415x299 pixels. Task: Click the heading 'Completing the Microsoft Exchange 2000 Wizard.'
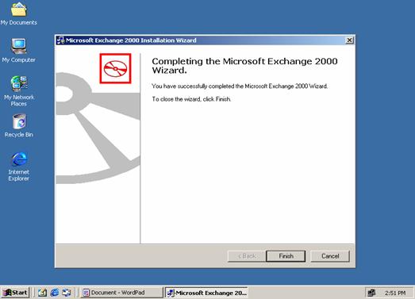[244, 66]
